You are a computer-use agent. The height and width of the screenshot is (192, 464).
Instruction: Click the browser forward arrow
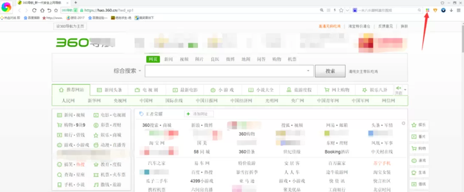point(27,10)
